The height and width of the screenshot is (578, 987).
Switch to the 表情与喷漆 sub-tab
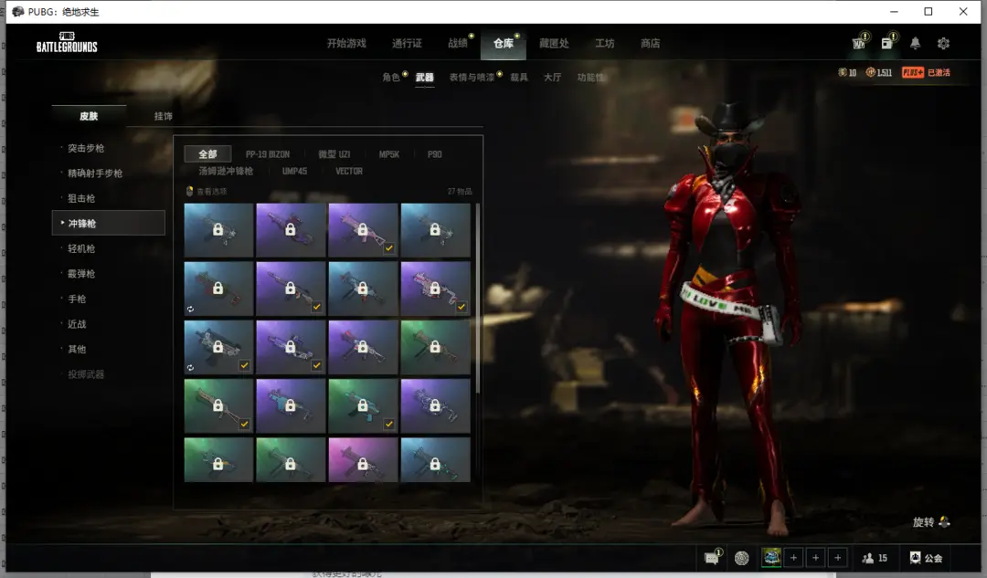tap(472, 78)
